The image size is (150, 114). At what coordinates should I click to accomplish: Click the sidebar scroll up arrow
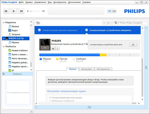[x=31, y=22]
